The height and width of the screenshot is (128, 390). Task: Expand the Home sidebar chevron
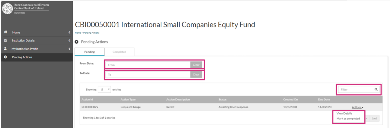(69, 33)
